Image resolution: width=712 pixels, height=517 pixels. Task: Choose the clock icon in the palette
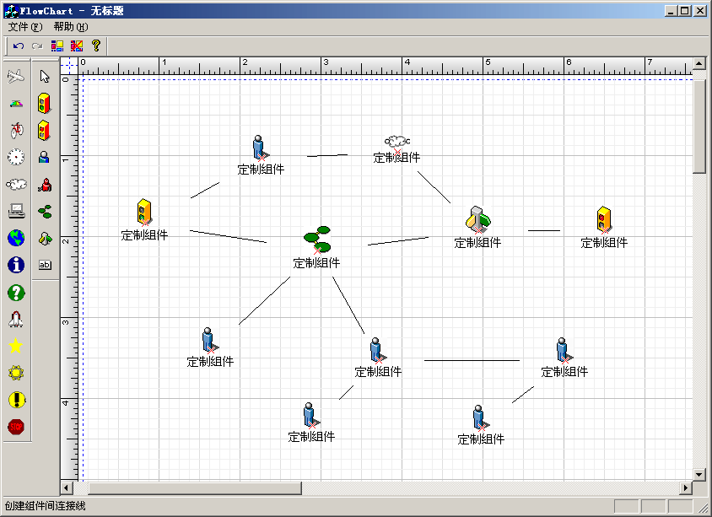coord(16,157)
